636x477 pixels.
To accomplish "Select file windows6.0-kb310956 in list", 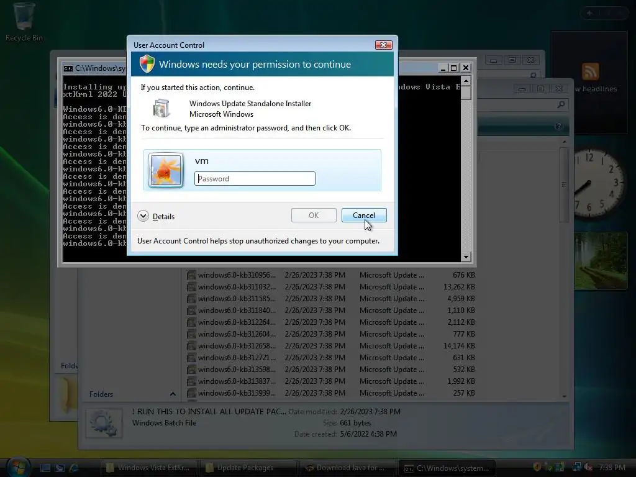I will [330, 275].
